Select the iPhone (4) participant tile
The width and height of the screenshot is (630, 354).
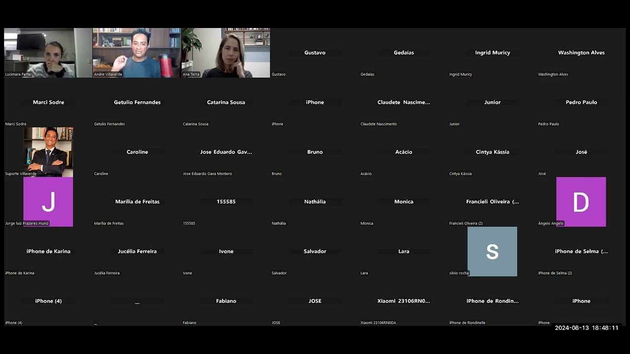(48, 301)
